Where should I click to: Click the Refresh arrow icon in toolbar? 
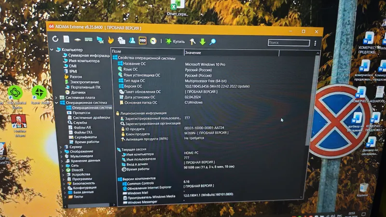(x=55, y=39)
